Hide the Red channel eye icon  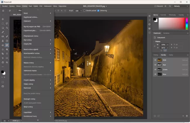pos(155,65)
